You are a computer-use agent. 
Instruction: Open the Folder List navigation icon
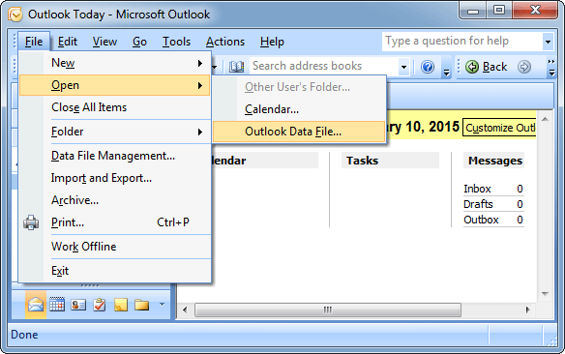(141, 305)
